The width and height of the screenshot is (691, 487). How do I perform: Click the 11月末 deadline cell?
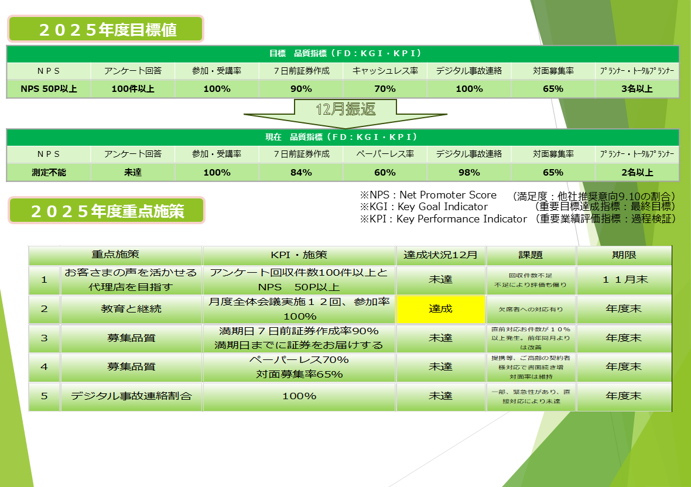click(x=624, y=280)
